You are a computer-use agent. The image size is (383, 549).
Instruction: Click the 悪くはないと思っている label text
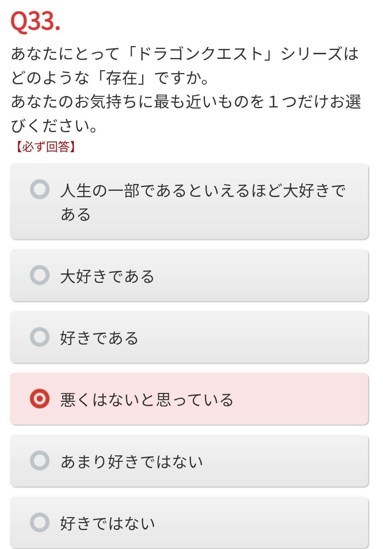click(x=147, y=399)
